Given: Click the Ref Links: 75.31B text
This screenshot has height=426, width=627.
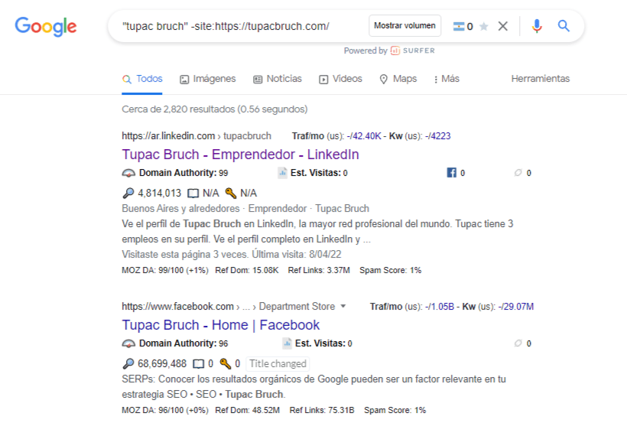Looking at the screenshot, I should pyautogui.click(x=322, y=411).
